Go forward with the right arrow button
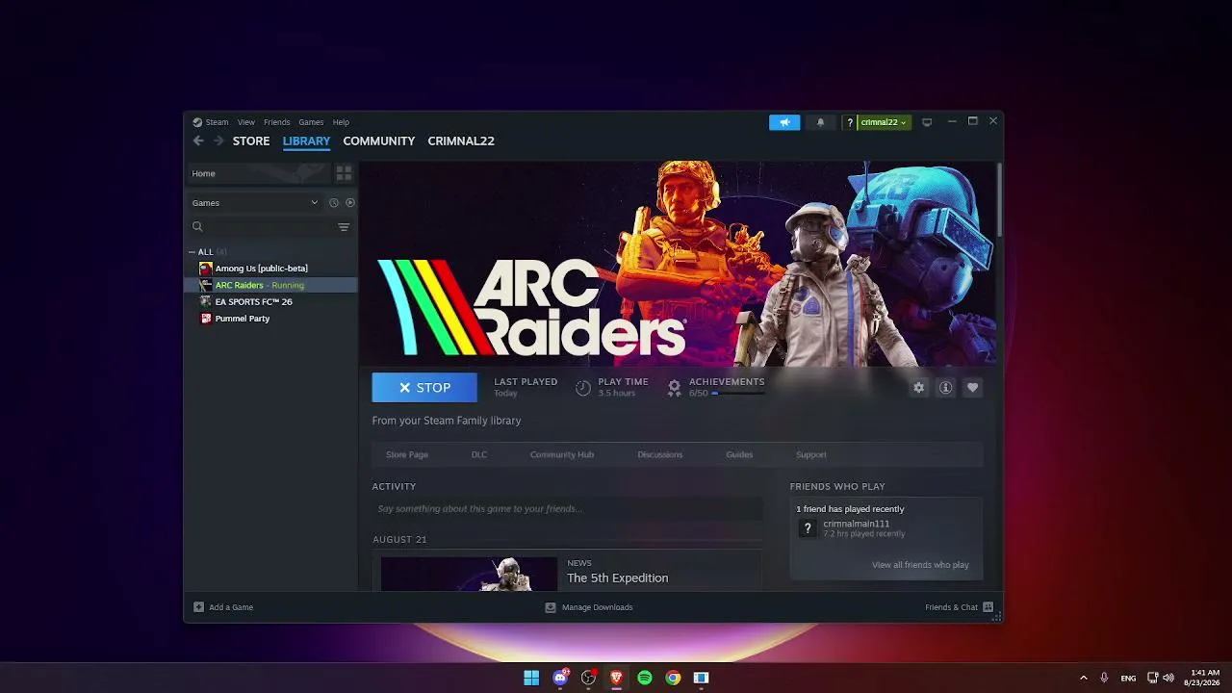Viewport: 1232px width, 693px height. (218, 141)
